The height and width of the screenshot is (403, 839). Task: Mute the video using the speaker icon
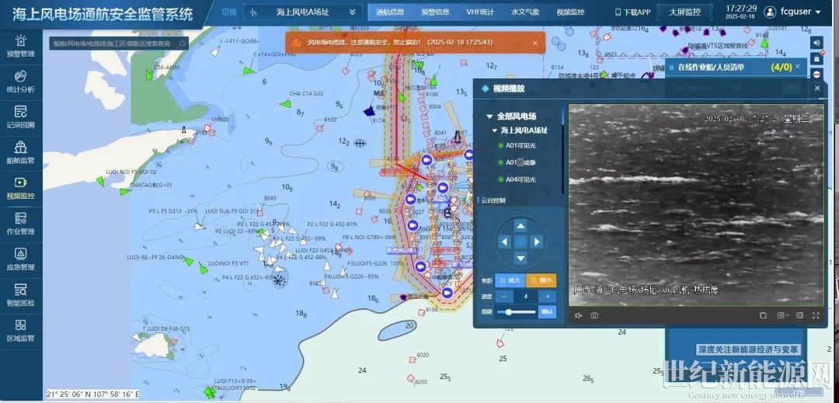[x=578, y=315]
